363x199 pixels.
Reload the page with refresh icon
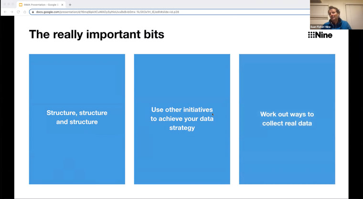point(18,12)
